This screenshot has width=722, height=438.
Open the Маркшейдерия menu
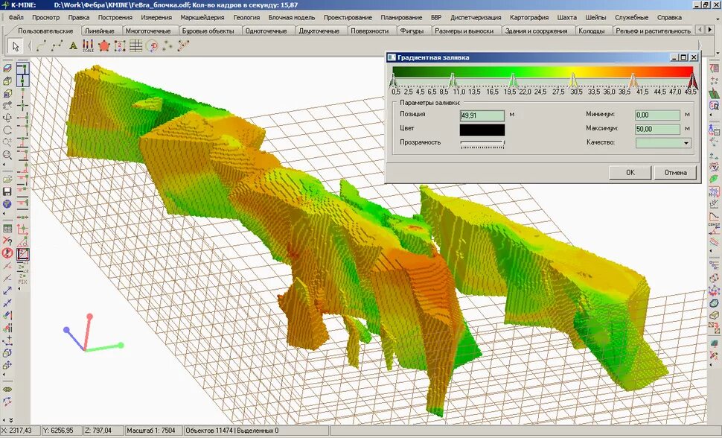tap(202, 18)
